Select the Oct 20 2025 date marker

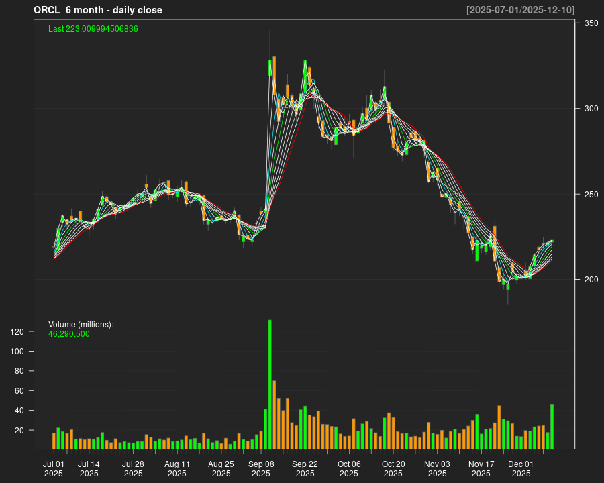click(x=393, y=468)
